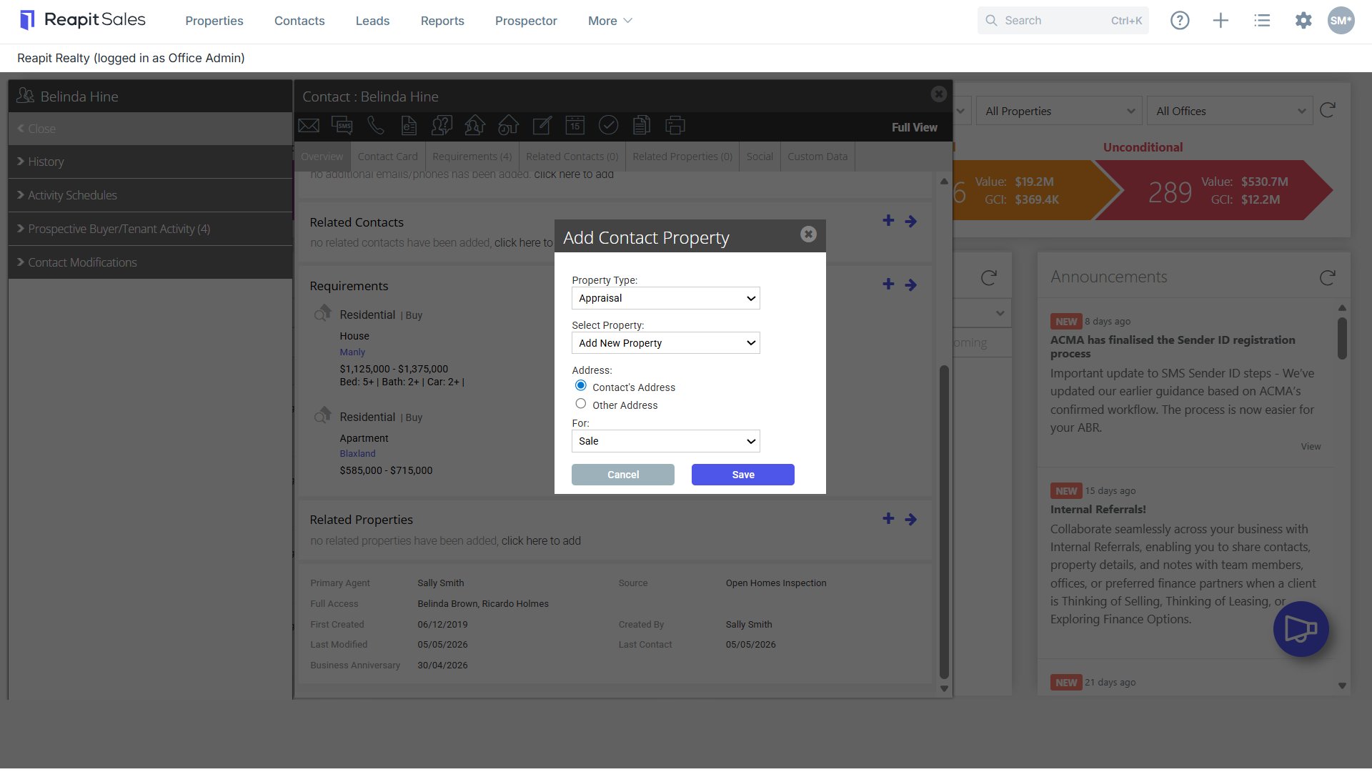The width and height of the screenshot is (1372, 772).
Task: Click the Search field in top bar
Action: click(1063, 21)
